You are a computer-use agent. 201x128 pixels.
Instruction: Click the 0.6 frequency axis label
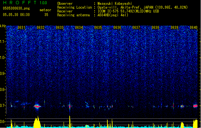3,122
